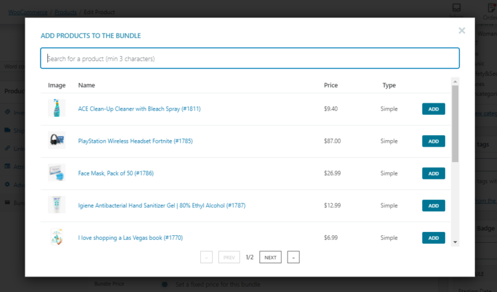This screenshot has width=497, height=292.
Task: Click the PlayStation headset thumbnail
Action: coord(57,140)
